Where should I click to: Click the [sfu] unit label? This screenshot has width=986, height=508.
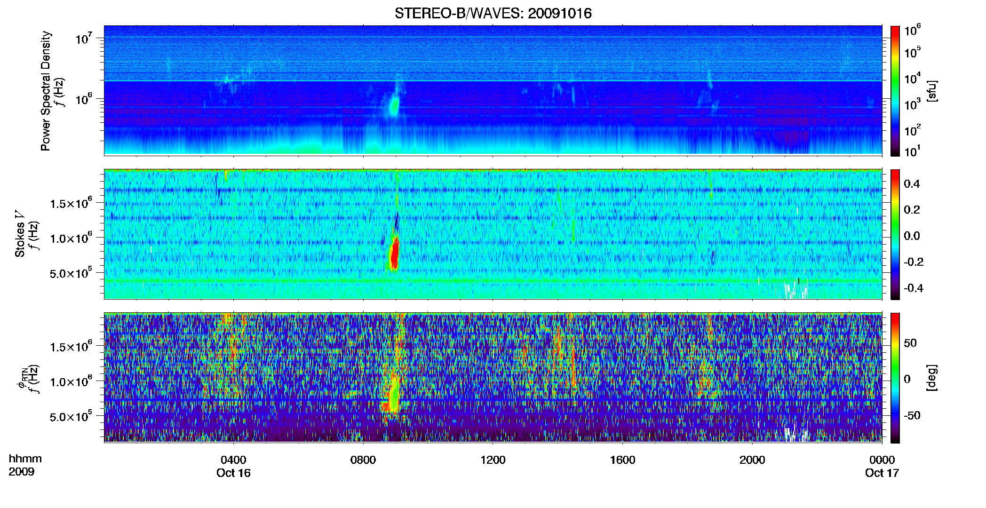click(932, 91)
